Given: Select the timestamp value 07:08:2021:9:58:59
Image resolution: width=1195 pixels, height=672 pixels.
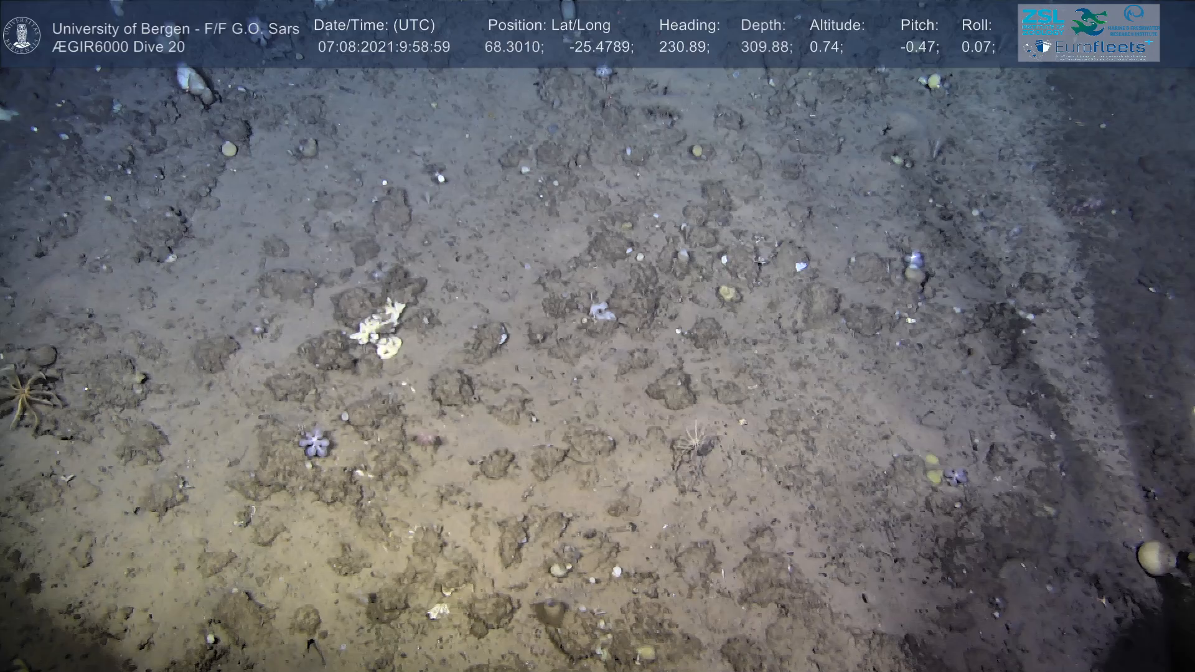Looking at the screenshot, I should click(x=383, y=47).
